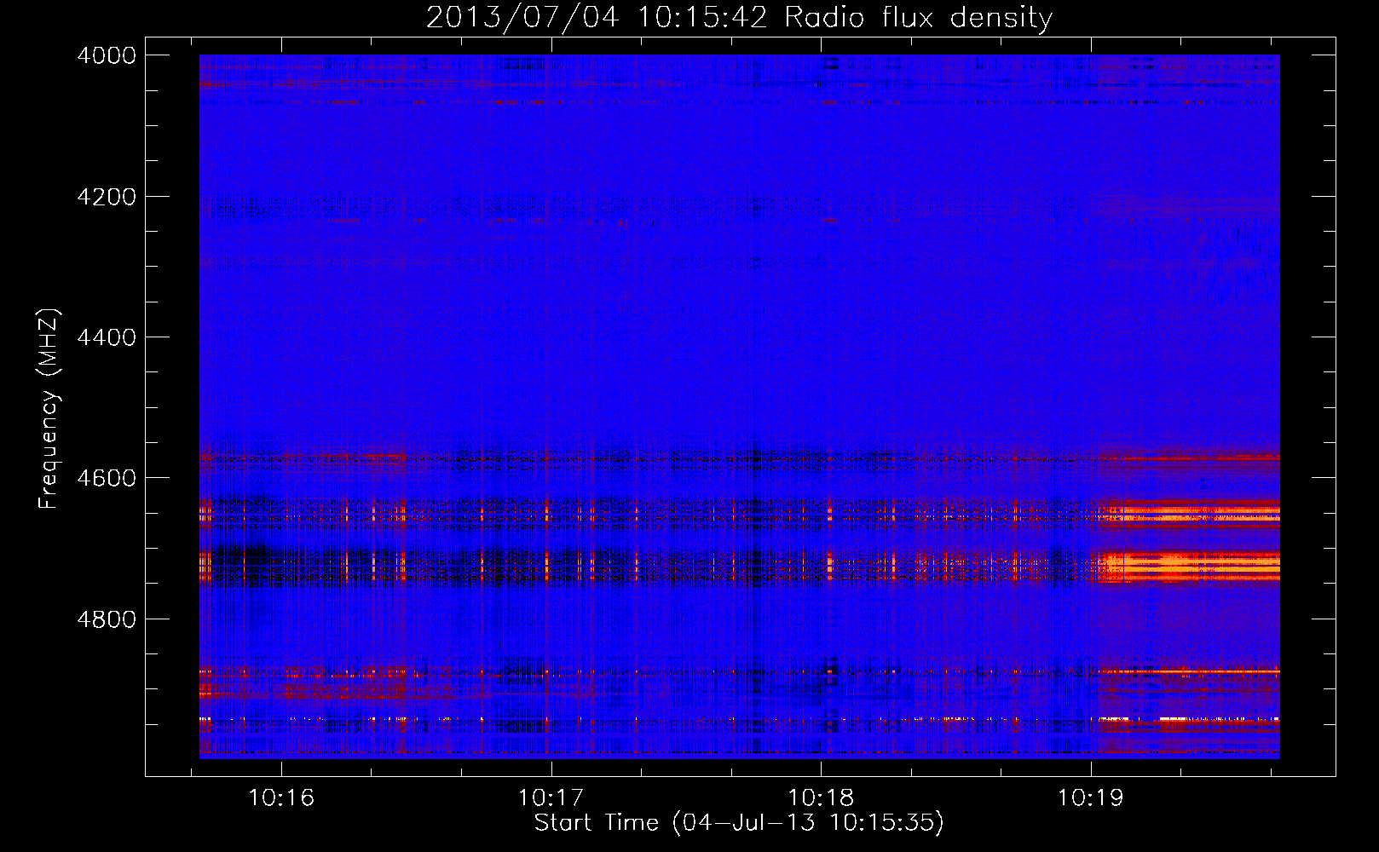This screenshot has width=1379, height=852.
Task: Click the 10:17 time tick label
Action: pos(551,797)
